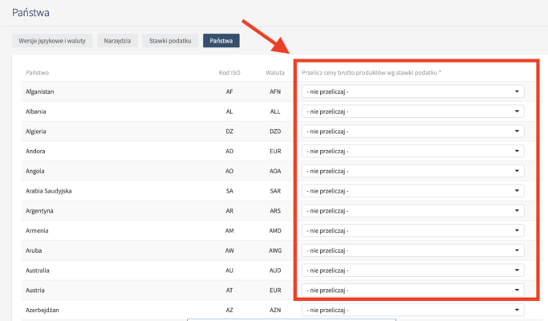
Task: Open tax rate dropdown for Argentyna
Action: tap(412, 210)
